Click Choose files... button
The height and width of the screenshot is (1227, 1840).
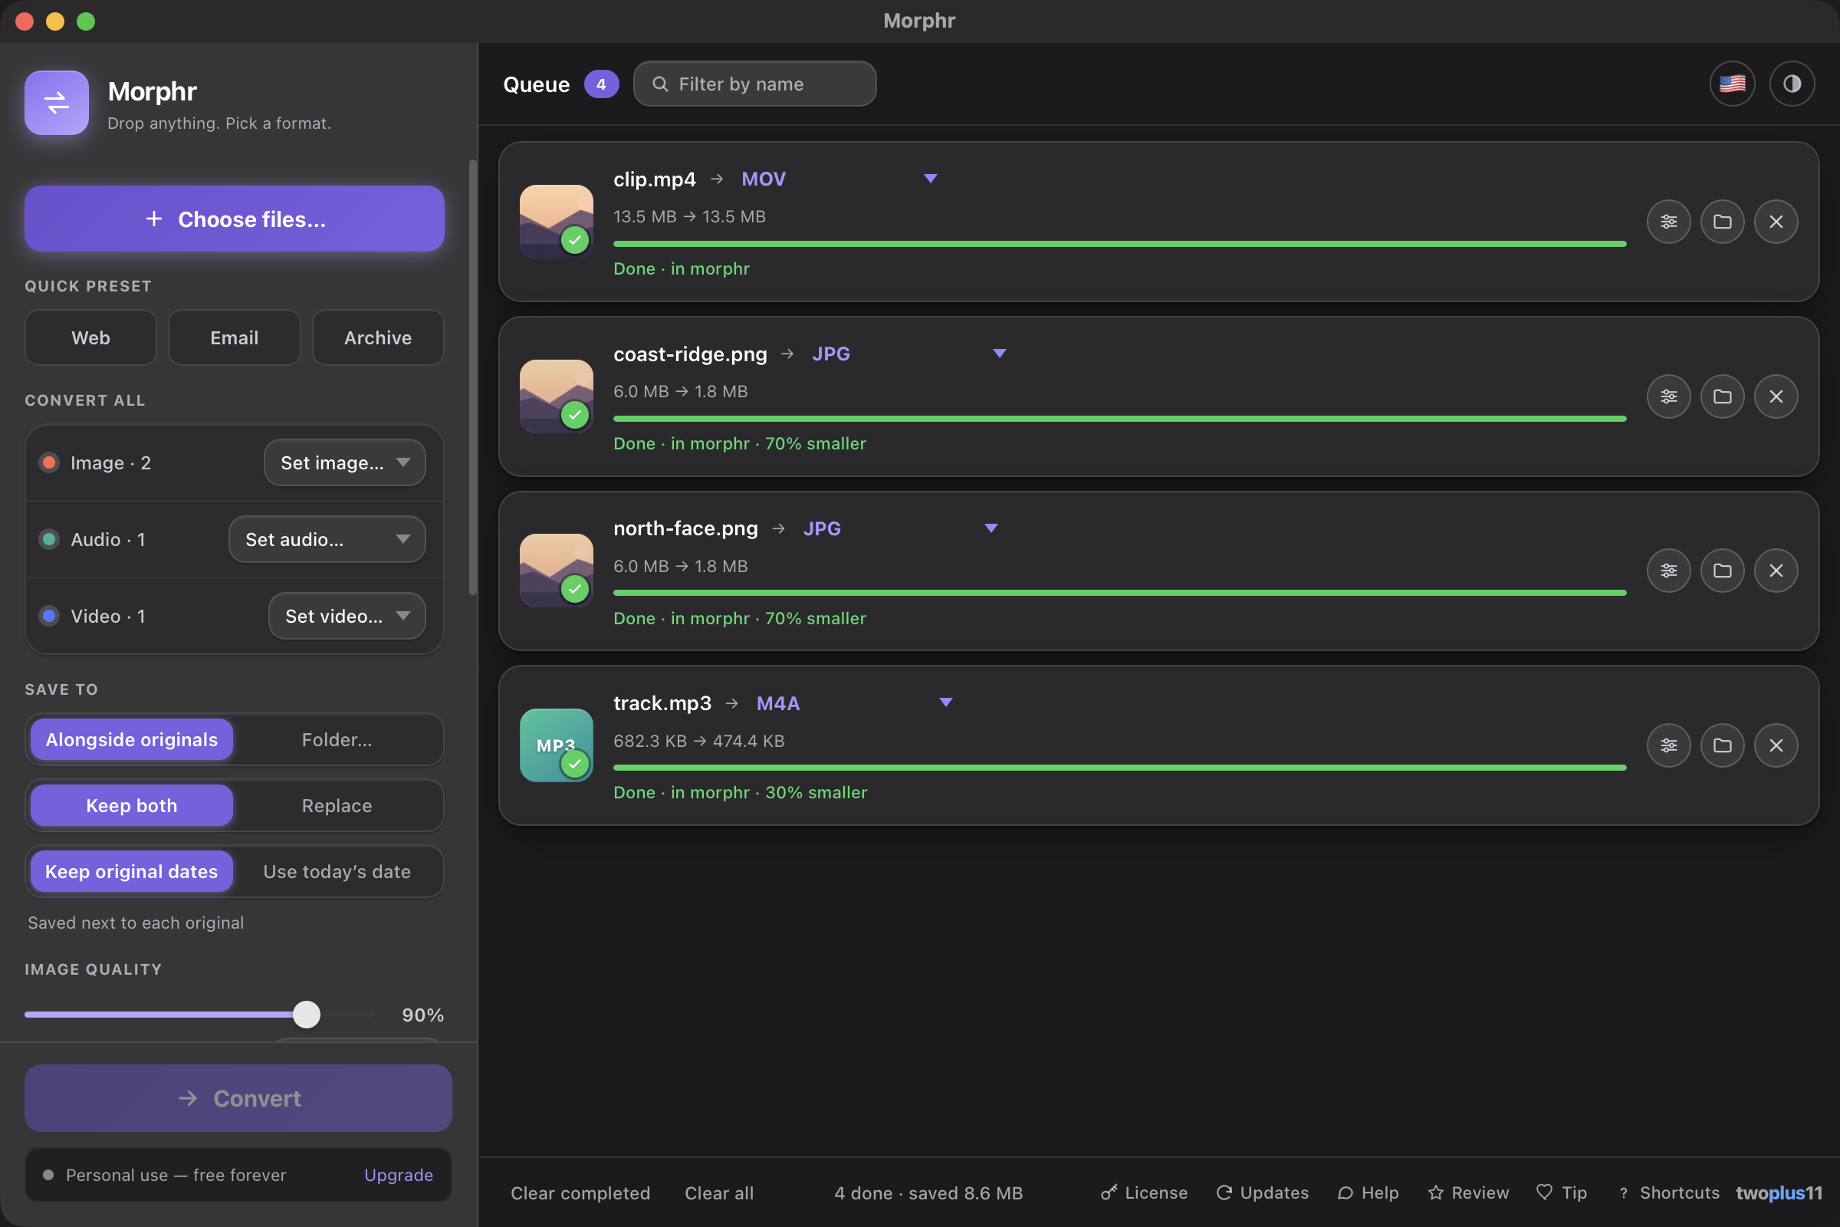235,219
